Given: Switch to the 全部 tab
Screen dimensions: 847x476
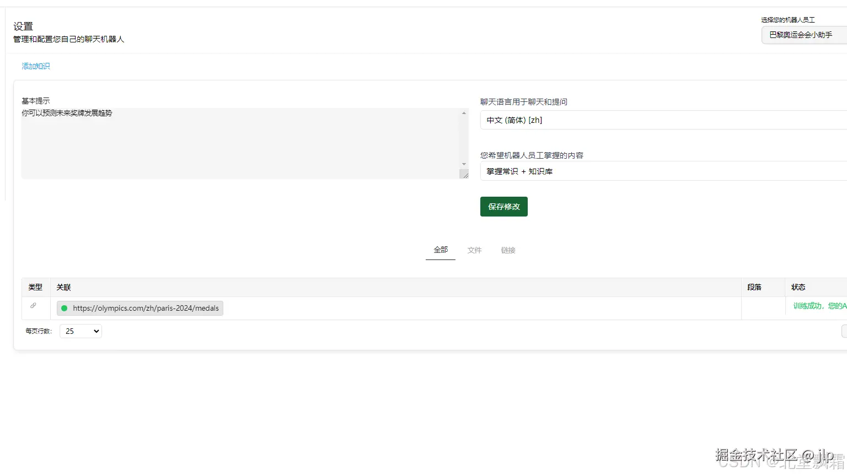Looking at the screenshot, I should click(441, 250).
